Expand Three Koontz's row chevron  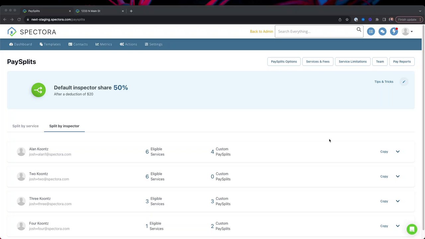click(x=397, y=201)
